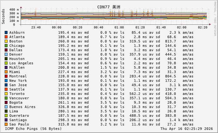Select the Denver light blue swatch

tap(6, 54)
